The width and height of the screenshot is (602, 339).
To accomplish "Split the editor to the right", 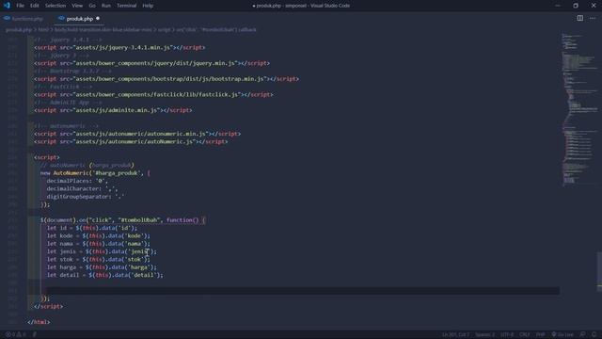I will [x=579, y=18].
